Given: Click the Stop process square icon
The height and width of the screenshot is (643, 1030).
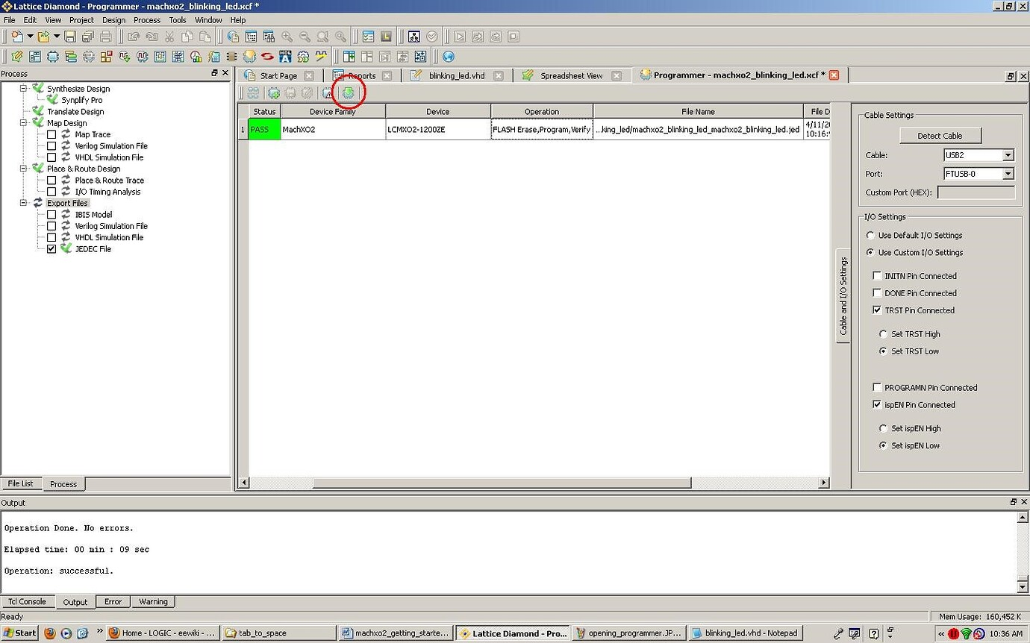Looking at the screenshot, I should click(514, 37).
